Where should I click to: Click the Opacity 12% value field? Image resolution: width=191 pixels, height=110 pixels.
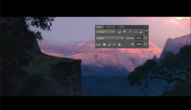[139, 38]
